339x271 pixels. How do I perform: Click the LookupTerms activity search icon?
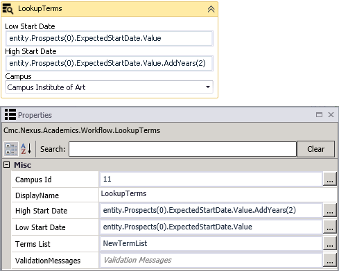(x=8, y=9)
